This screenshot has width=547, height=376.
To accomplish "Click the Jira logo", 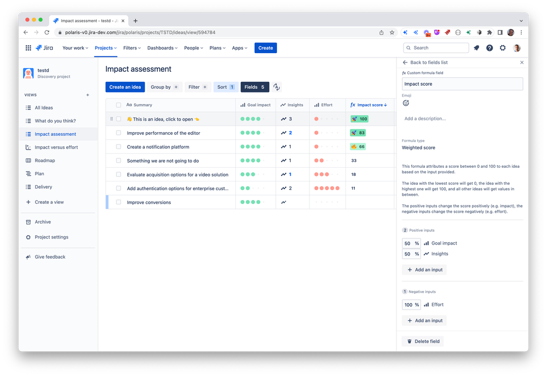I will tap(44, 48).
